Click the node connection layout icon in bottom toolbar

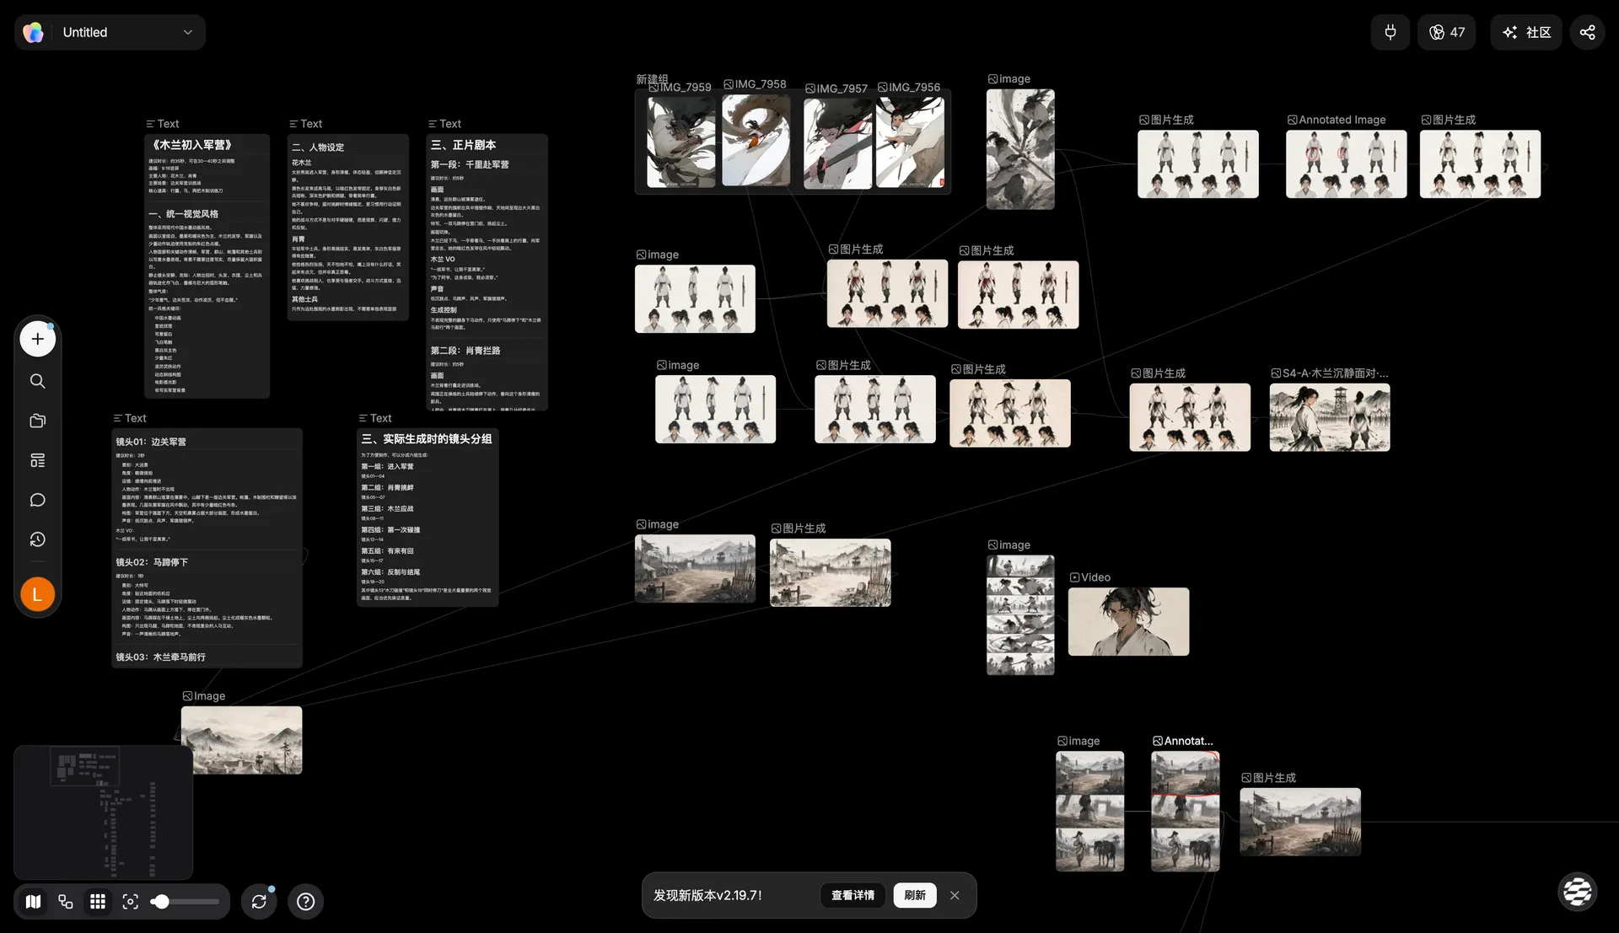pyautogui.click(x=66, y=902)
